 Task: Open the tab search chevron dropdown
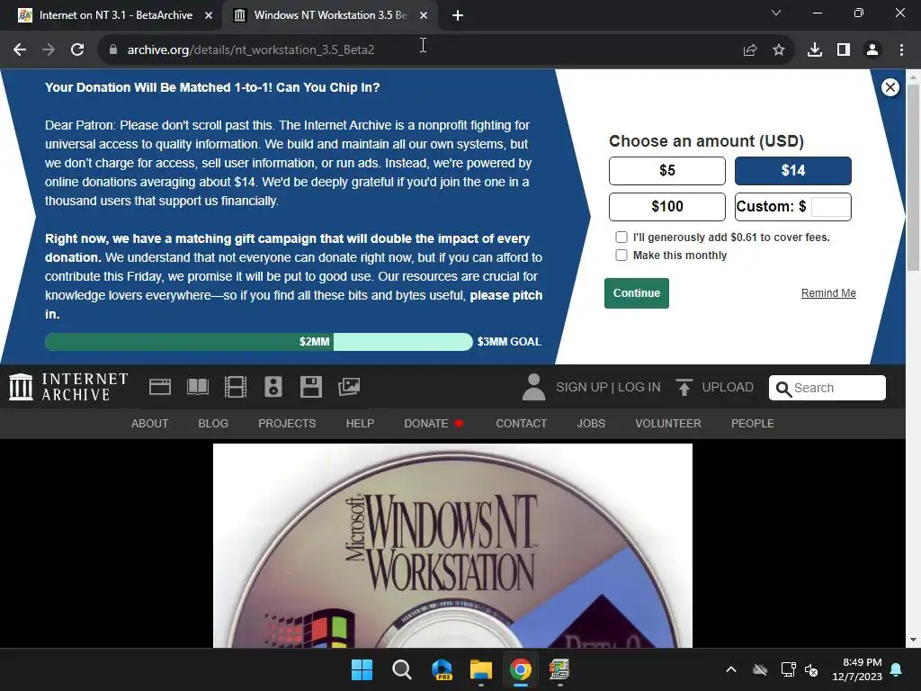pos(776,13)
